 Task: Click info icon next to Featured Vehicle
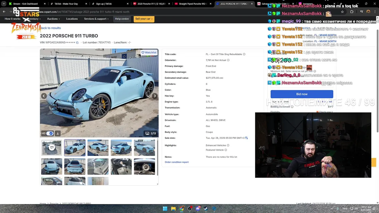pos(226,150)
